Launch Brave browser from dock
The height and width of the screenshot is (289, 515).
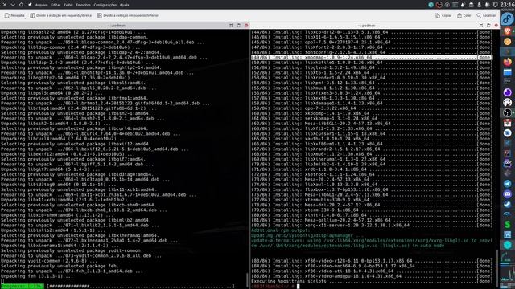[x=508, y=31]
